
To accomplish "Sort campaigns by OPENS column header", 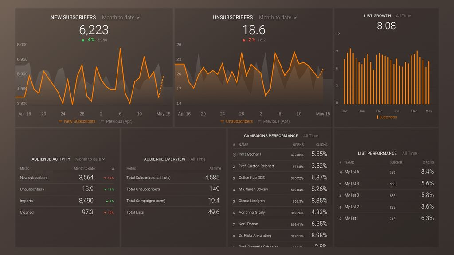I will click(298, 145).
